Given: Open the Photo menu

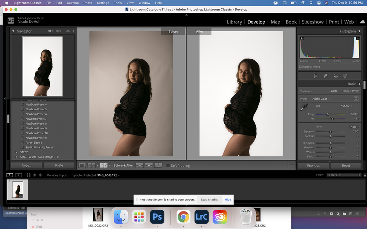Looking at the screenshot, I should 88,3.
